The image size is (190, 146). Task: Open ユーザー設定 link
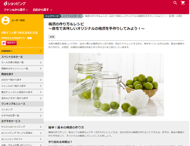point(18,21)
